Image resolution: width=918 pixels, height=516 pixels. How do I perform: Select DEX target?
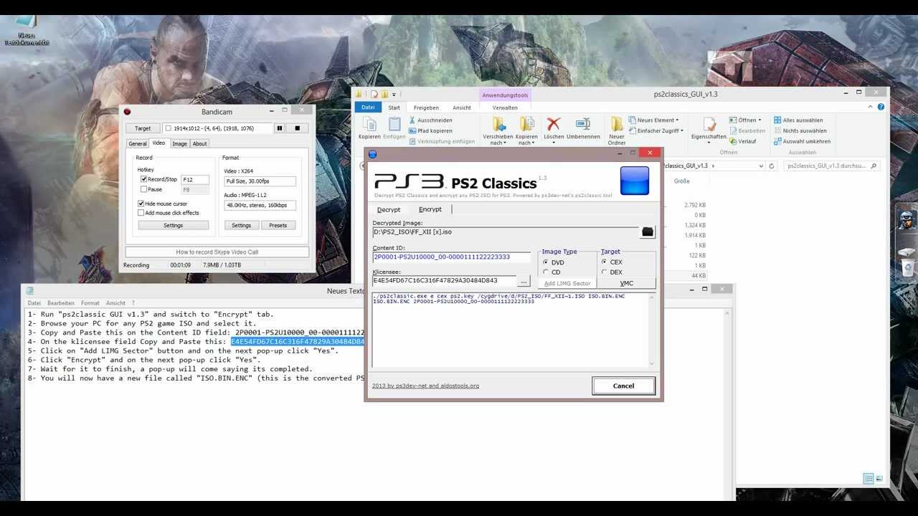(x=604, y=272)
